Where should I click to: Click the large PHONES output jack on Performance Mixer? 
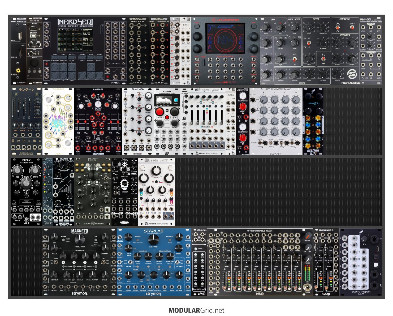pos(308,287)
